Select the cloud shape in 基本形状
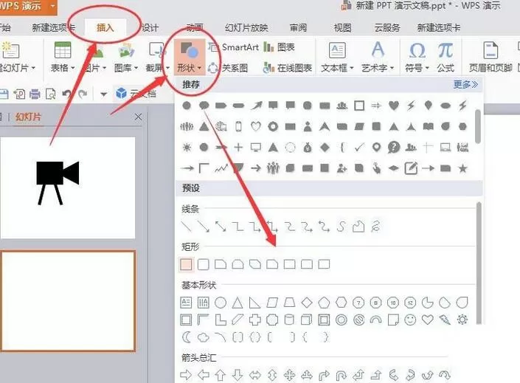 tap(204, 337)
